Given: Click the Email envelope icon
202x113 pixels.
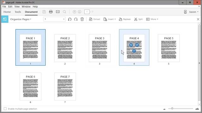Looking at the screenshot, I should [58, 12].
